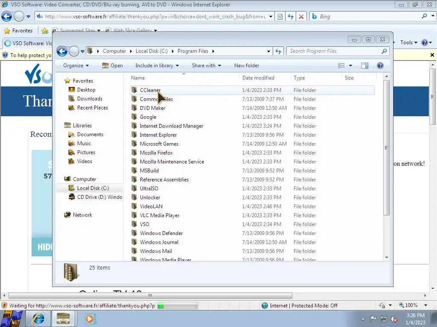Open Share with dropdown
Viewport: 437px width, 327px height.
point(207,66)
